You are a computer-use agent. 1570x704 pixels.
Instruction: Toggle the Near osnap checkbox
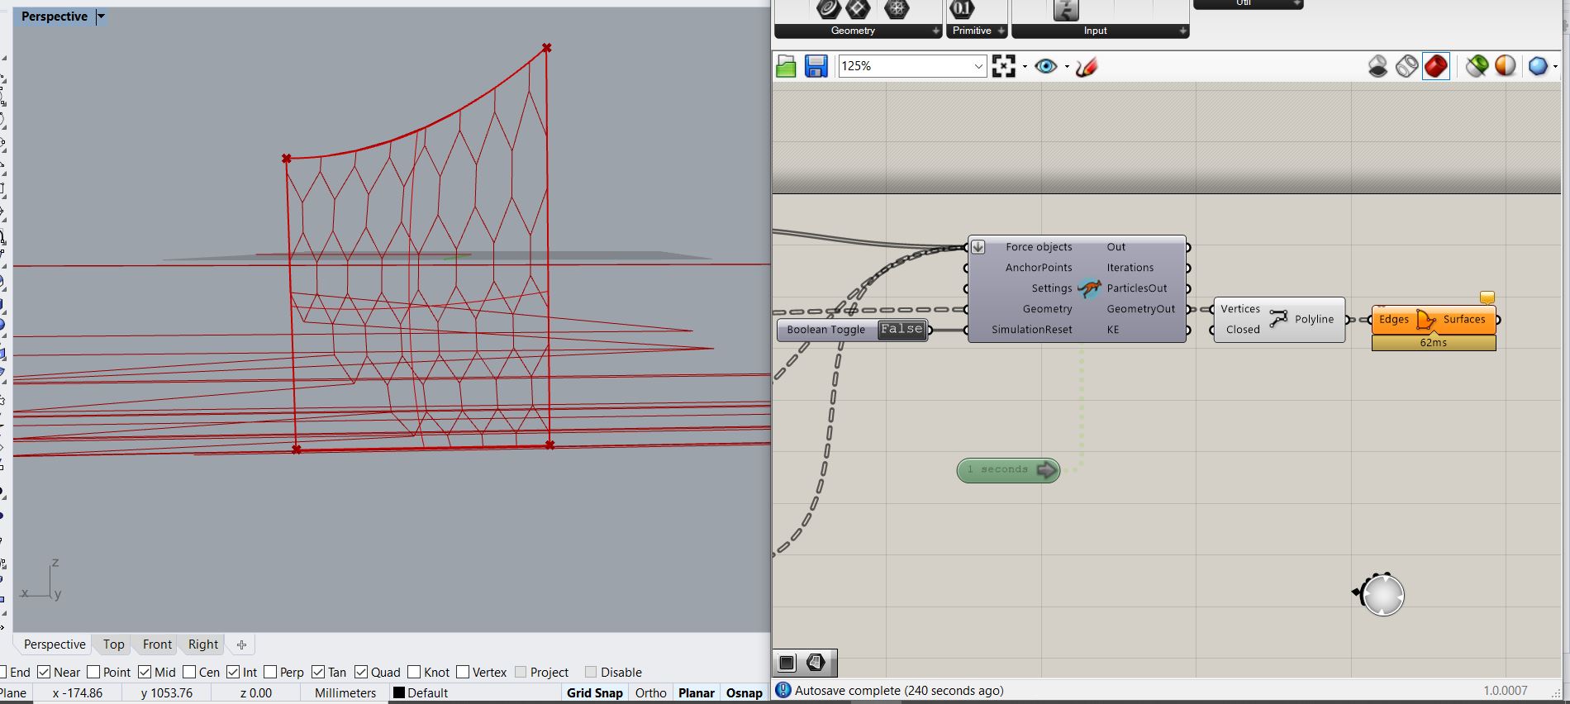pos(45,672)
